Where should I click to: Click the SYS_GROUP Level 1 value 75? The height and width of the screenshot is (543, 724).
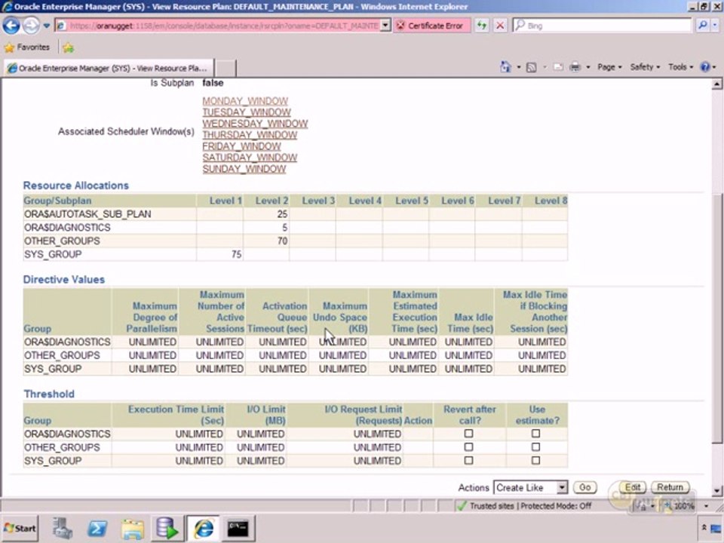point(236,254)
